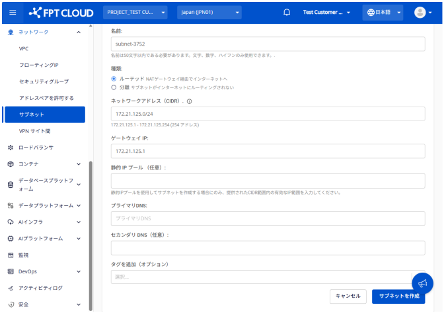Open the Japan (JPN01) region dropdown
446x317 pixels.
point(209,13)
